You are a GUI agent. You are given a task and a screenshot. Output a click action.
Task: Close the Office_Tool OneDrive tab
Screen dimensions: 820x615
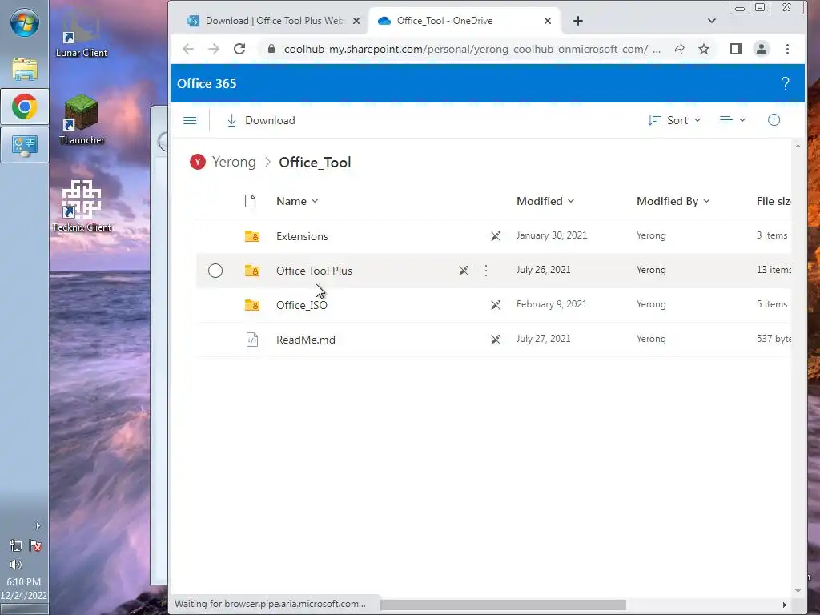548,21
